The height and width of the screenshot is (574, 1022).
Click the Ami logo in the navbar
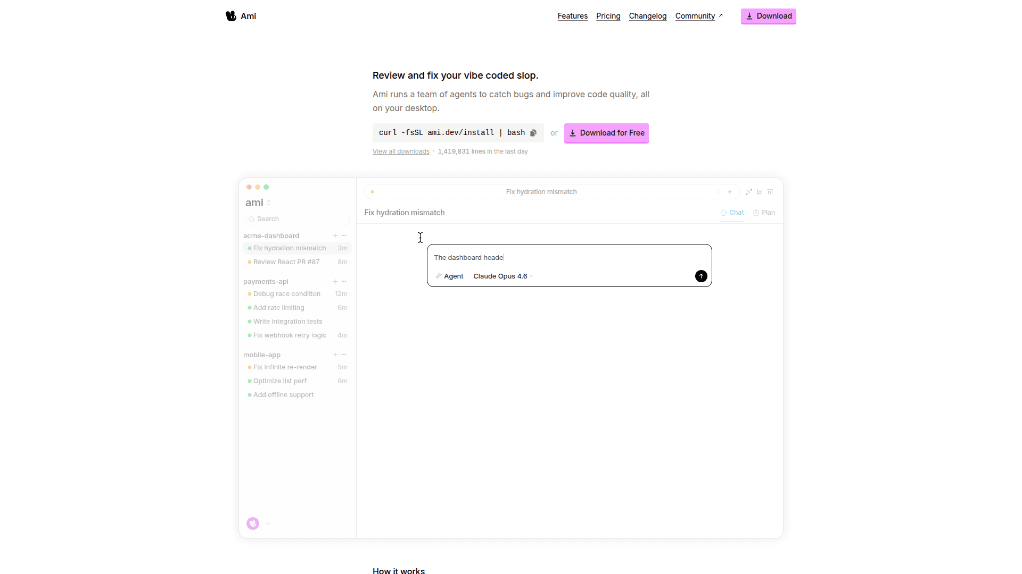(241, 16)
